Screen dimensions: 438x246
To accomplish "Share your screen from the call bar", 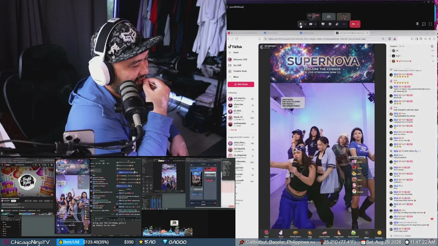I will point(323,24).
